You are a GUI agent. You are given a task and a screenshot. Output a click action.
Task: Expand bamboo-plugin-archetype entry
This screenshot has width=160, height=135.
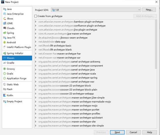(x=36, y=22)
